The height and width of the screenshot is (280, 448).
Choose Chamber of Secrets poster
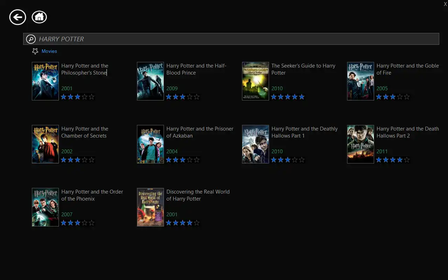[x=45, y=144]
